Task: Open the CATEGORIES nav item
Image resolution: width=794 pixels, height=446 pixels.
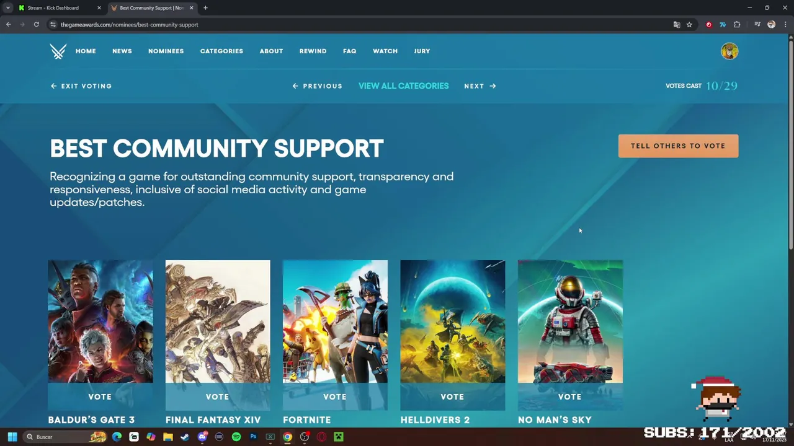Action: pyautogui.click(x=221, y=51)
